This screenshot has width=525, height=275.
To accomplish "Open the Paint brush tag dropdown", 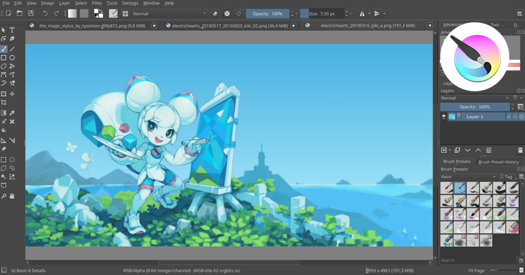I will 469,177.
